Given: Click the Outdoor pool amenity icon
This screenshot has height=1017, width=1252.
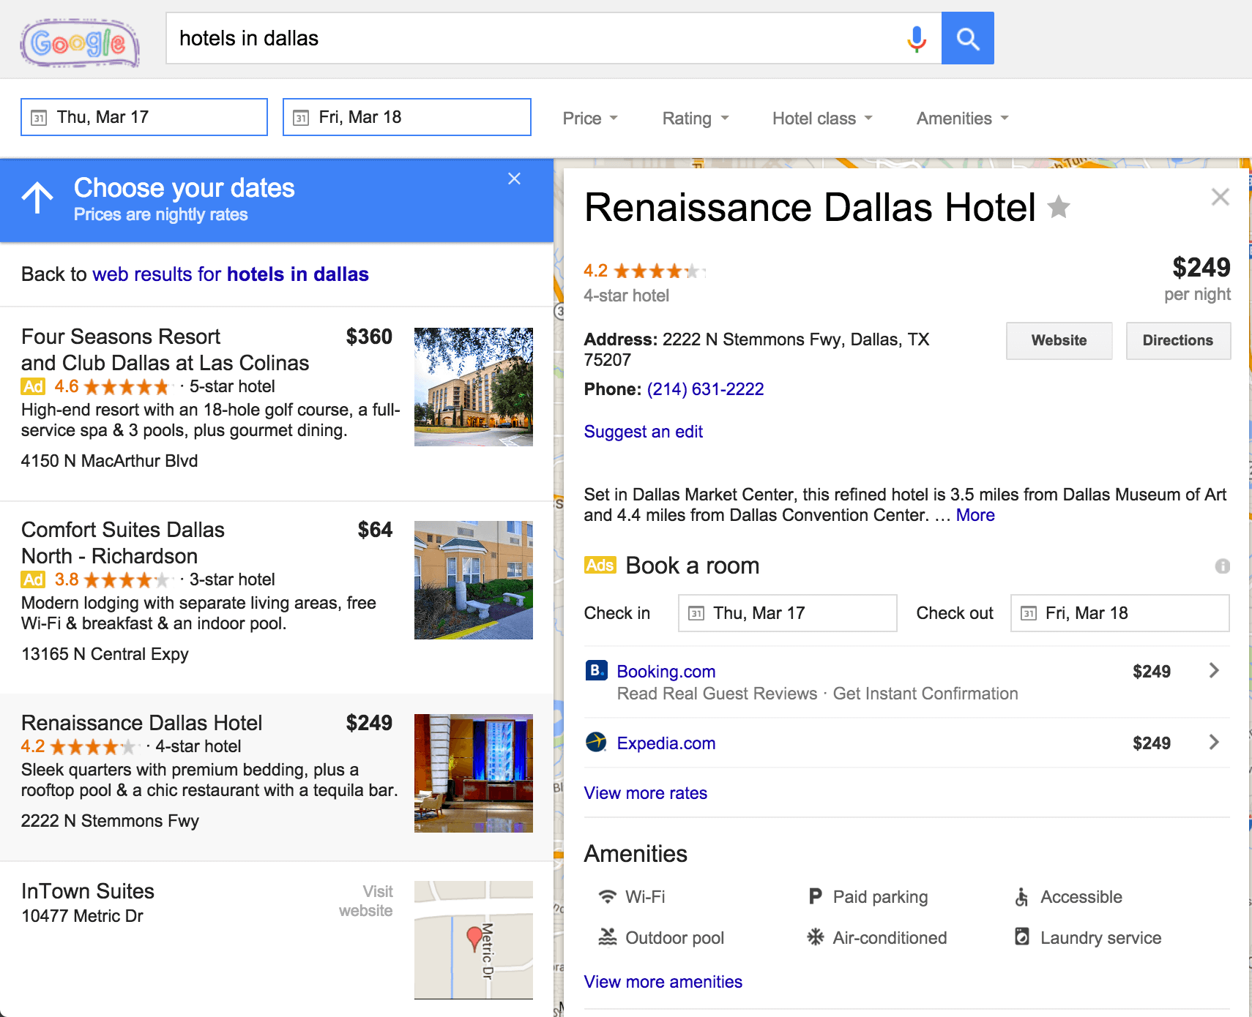Looking at the screenshot, I should (607, 937).
